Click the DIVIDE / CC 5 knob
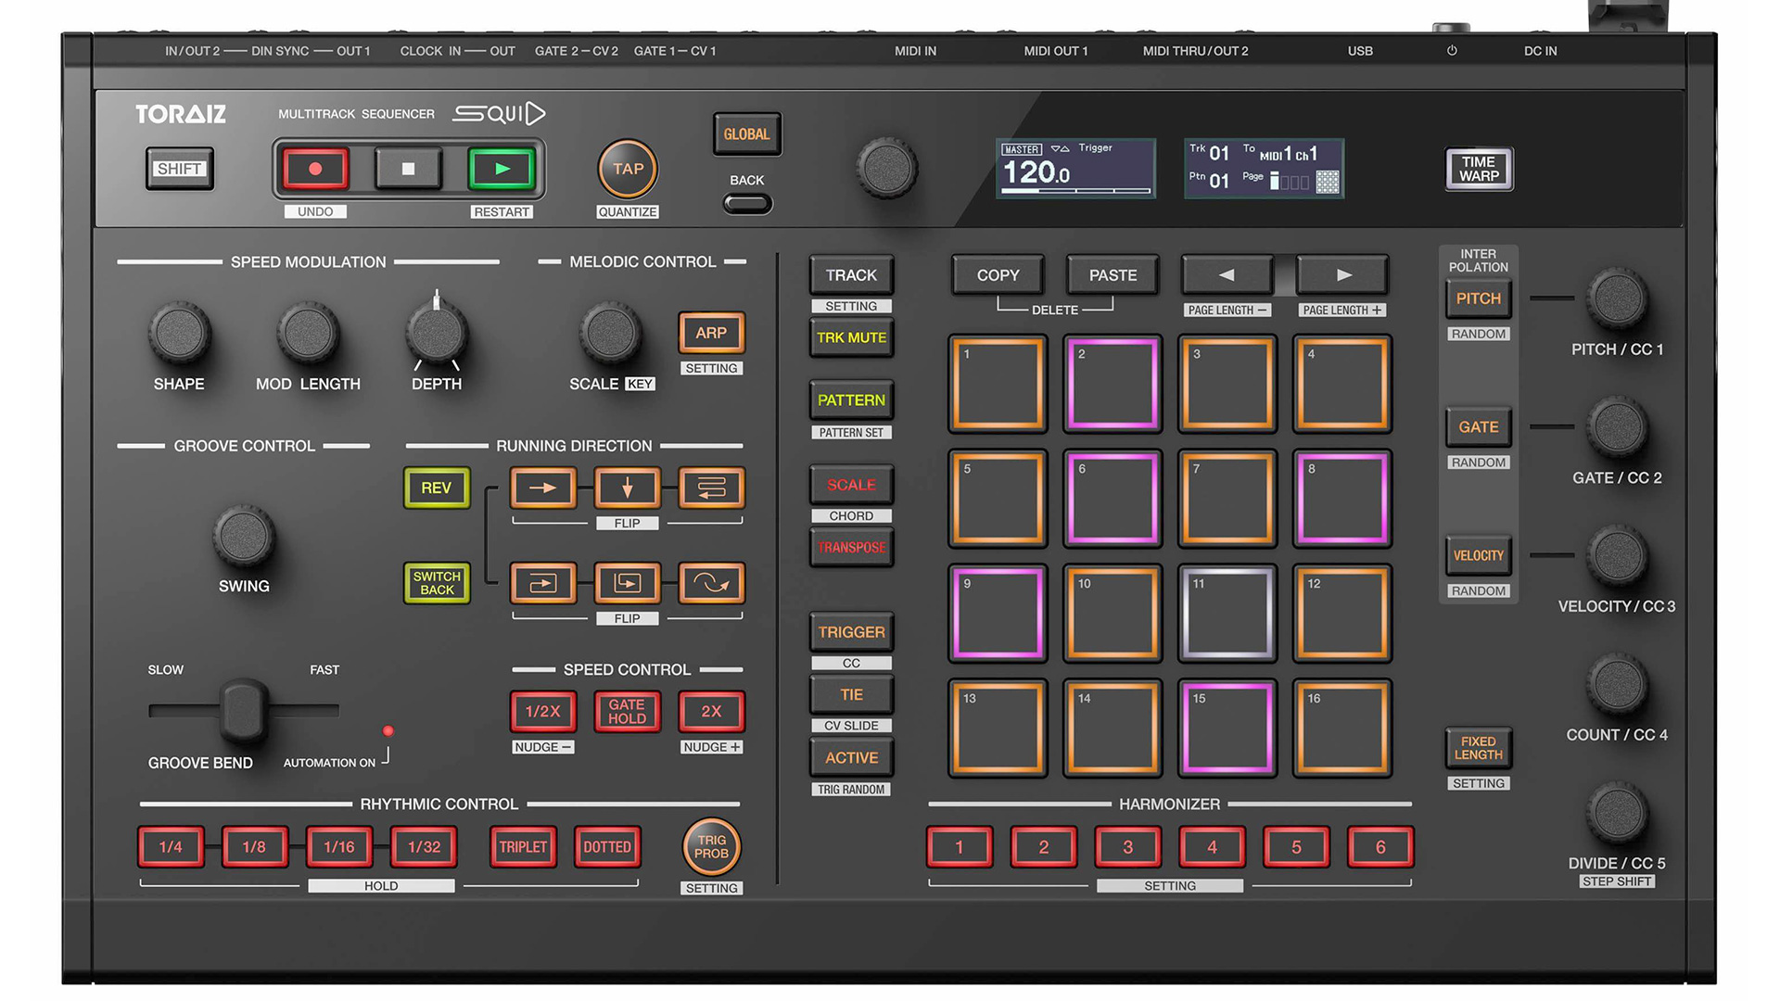Screen dimensions: 1780x1001 click(x=1617, y=813)
